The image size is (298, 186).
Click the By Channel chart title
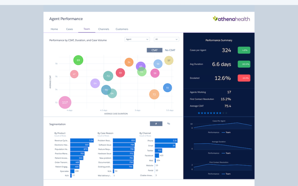(x=145, y=133)
